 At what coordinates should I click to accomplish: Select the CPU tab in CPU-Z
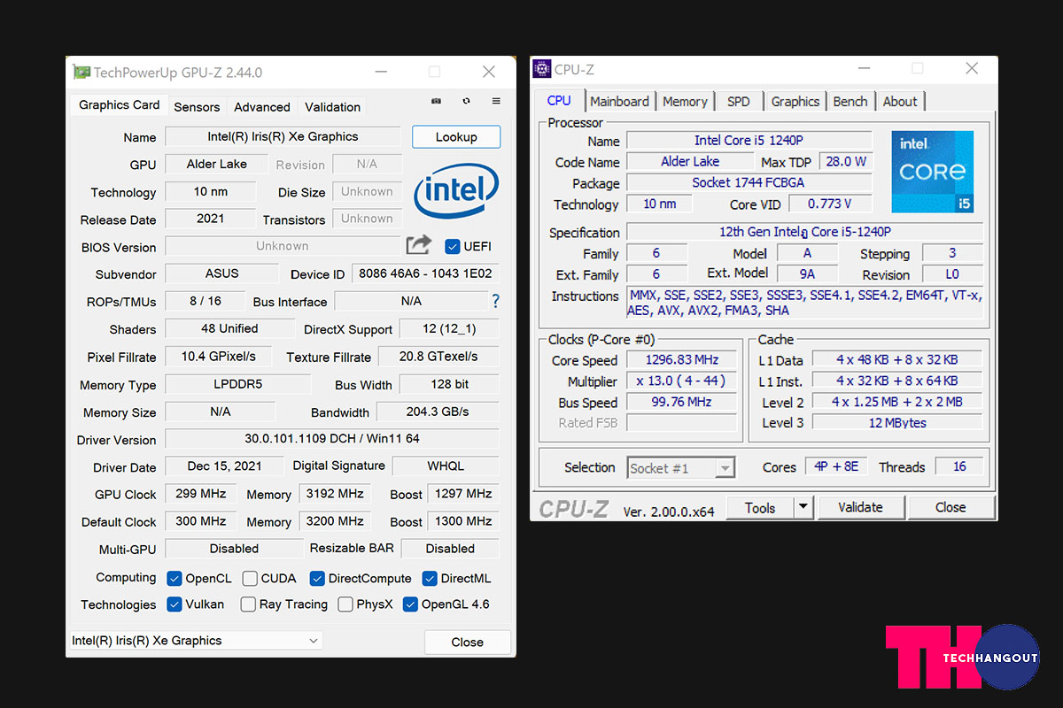point(559,100)
